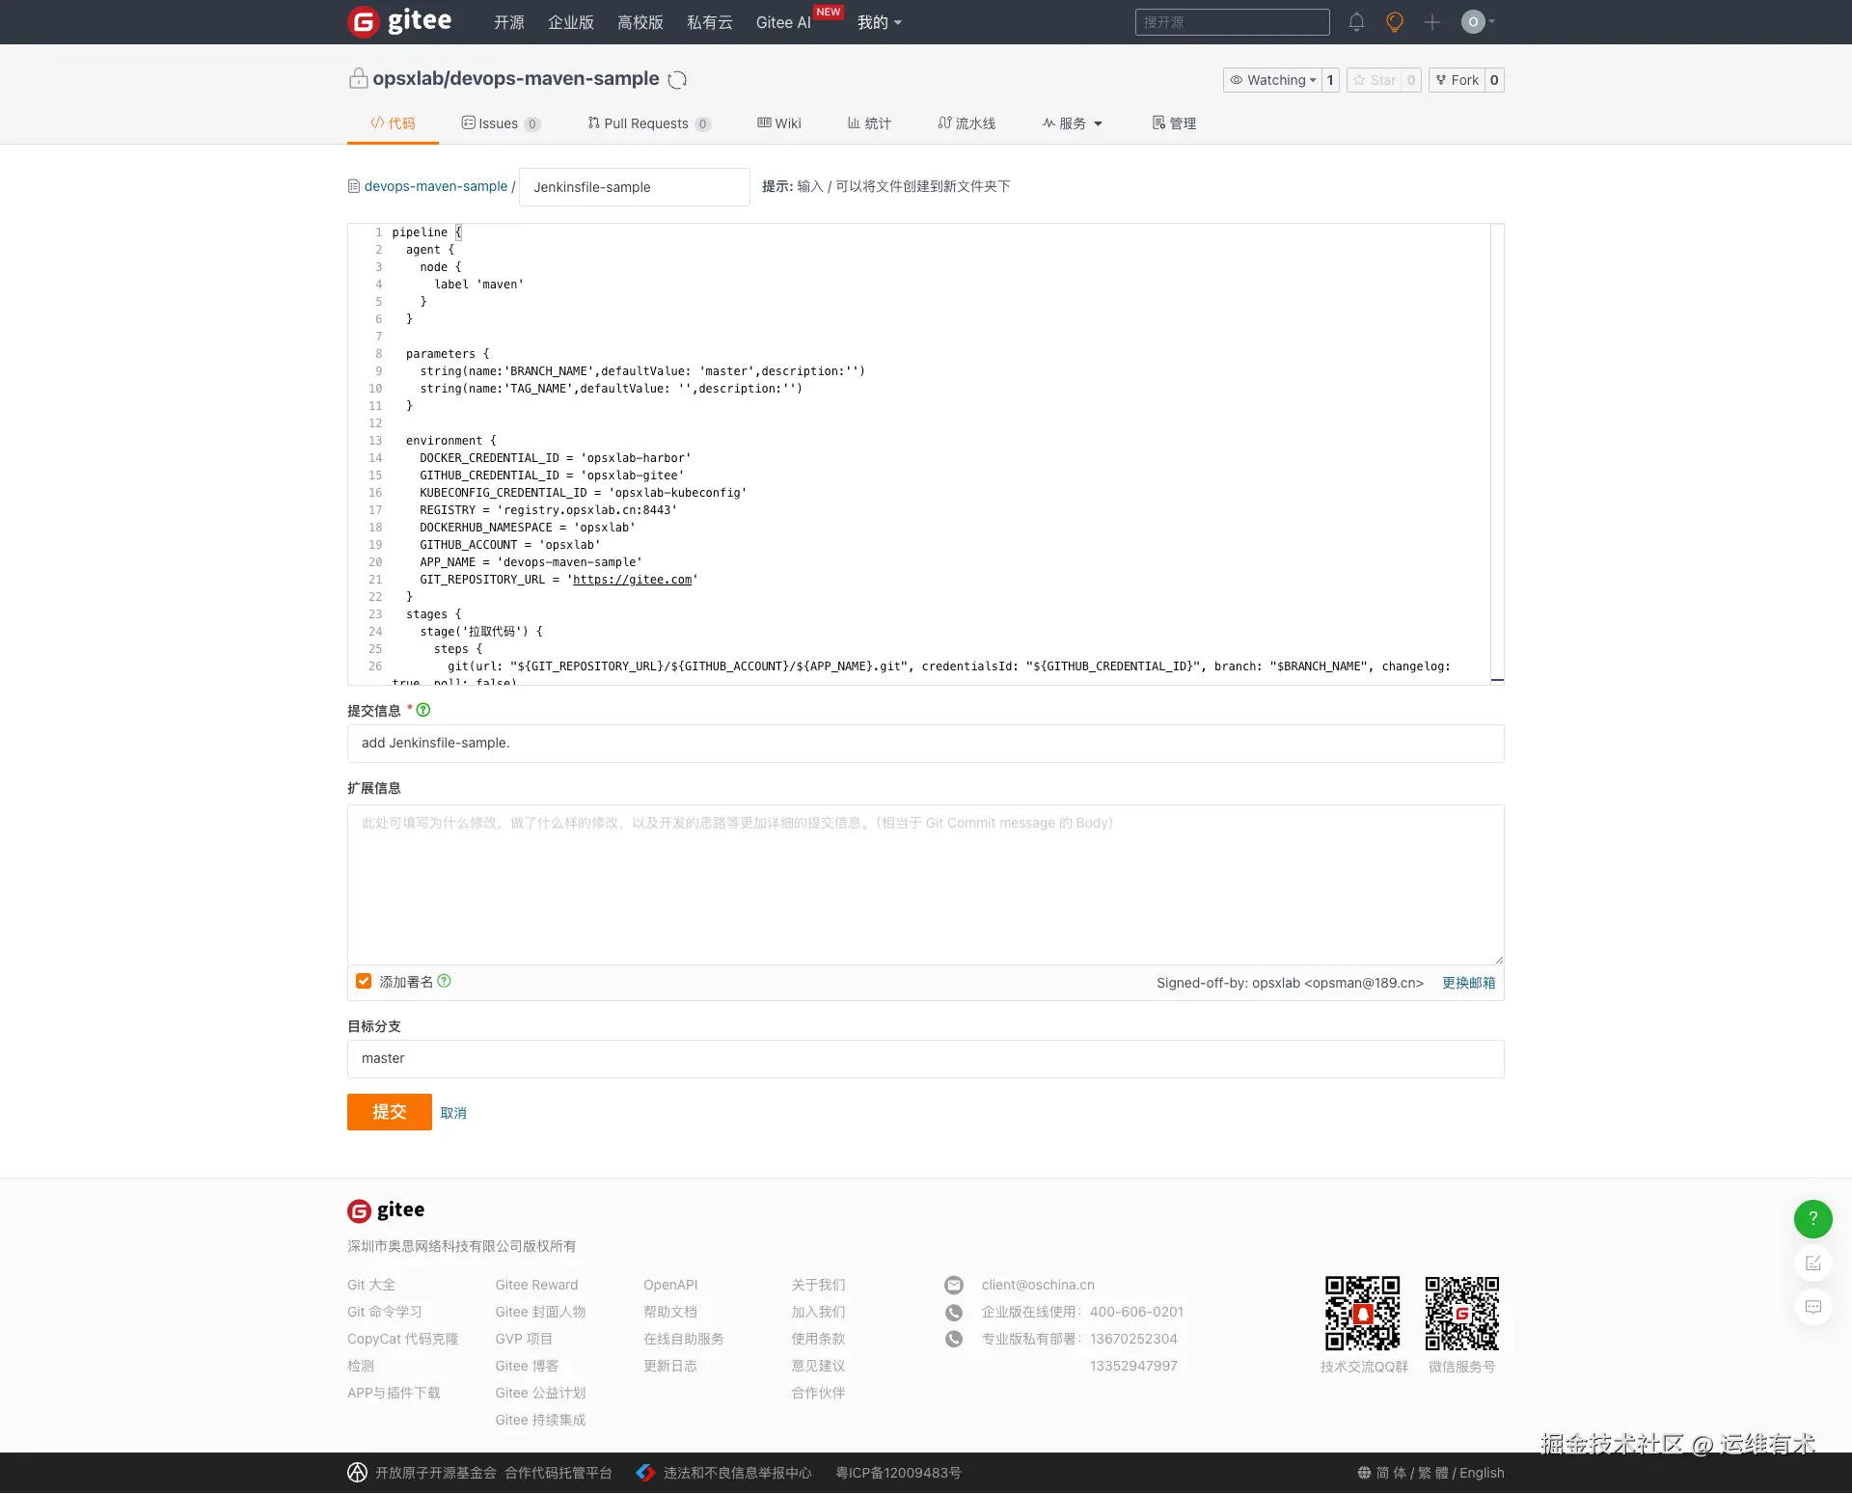Click the lamp suggestion icon in top bar
This screenshot has height=1494, width=1852.
click(1394, 21)
